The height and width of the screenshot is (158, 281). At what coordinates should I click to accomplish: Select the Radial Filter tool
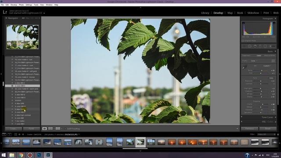(x=265, y=46)
